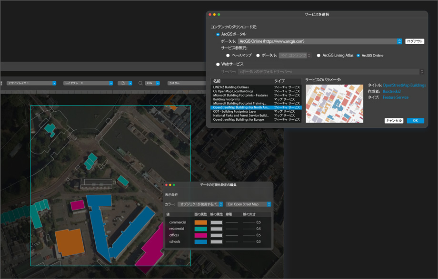The height and width of the screenshot is (279, 438).
Task: Select the ArcGIS Online service source option
Action: pos(358,56)
